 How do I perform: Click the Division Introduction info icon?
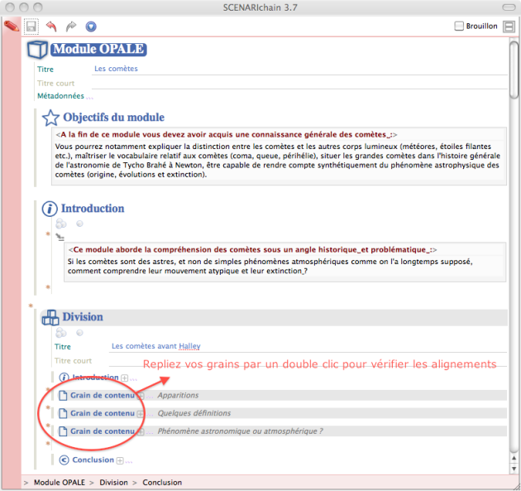click(x=64, y=378)
